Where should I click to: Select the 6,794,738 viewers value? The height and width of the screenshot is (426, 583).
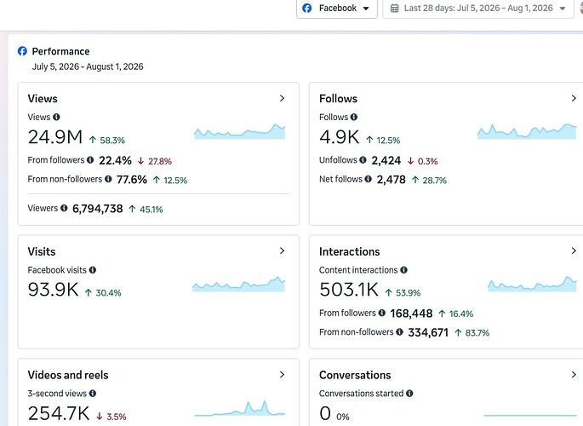click(x=97, y=209)
